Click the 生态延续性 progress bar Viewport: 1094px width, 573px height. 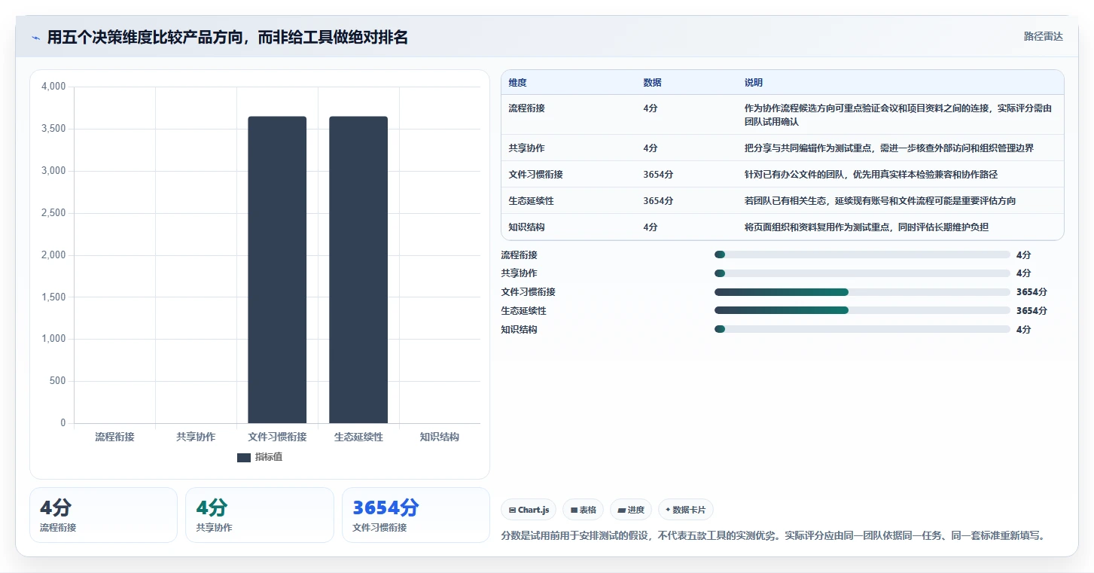862,310
